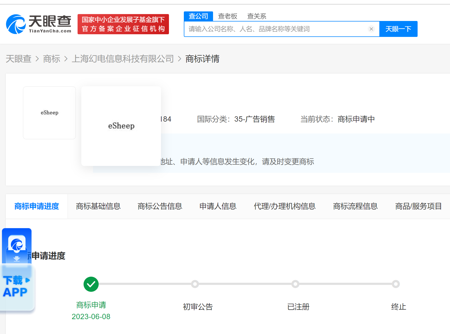Click the enlarged eSheep trademark preview
Image resolution: width=450 pixels, height=334 pixels.
[x=121, y=126]
